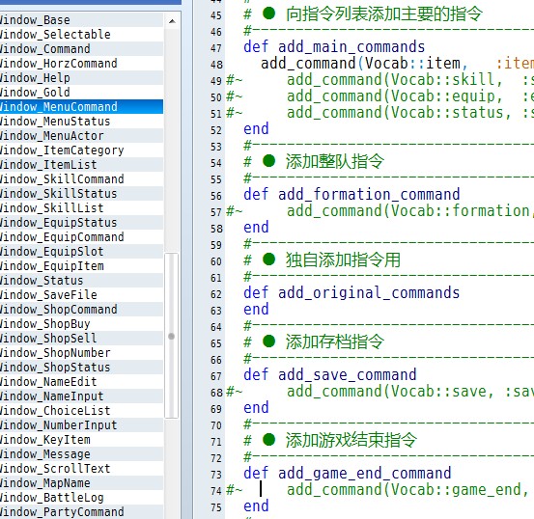Open Window_Help script entry
The height and width of the screenshot is (519, 534).
(x=81, y=78)
